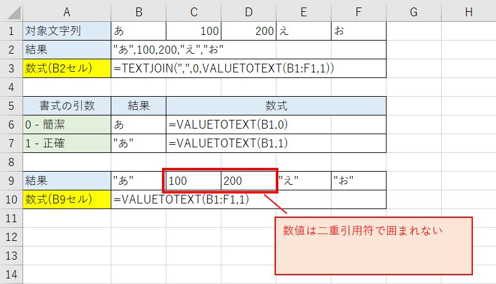Click cell B7 with quoted "あ"

pos(139,144)
